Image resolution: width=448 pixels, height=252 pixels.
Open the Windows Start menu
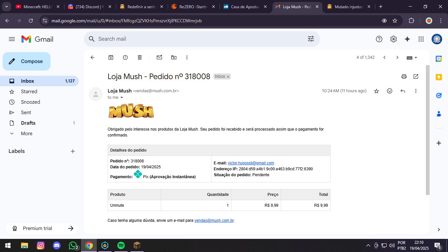tap(8, 245)
